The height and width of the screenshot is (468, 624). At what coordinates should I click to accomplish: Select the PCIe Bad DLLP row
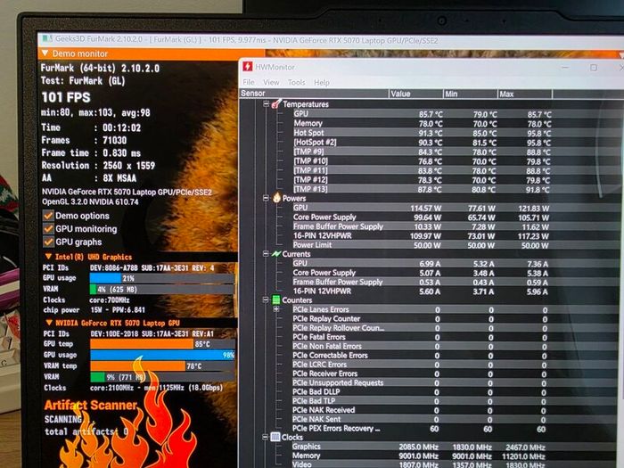coord(421,392)
